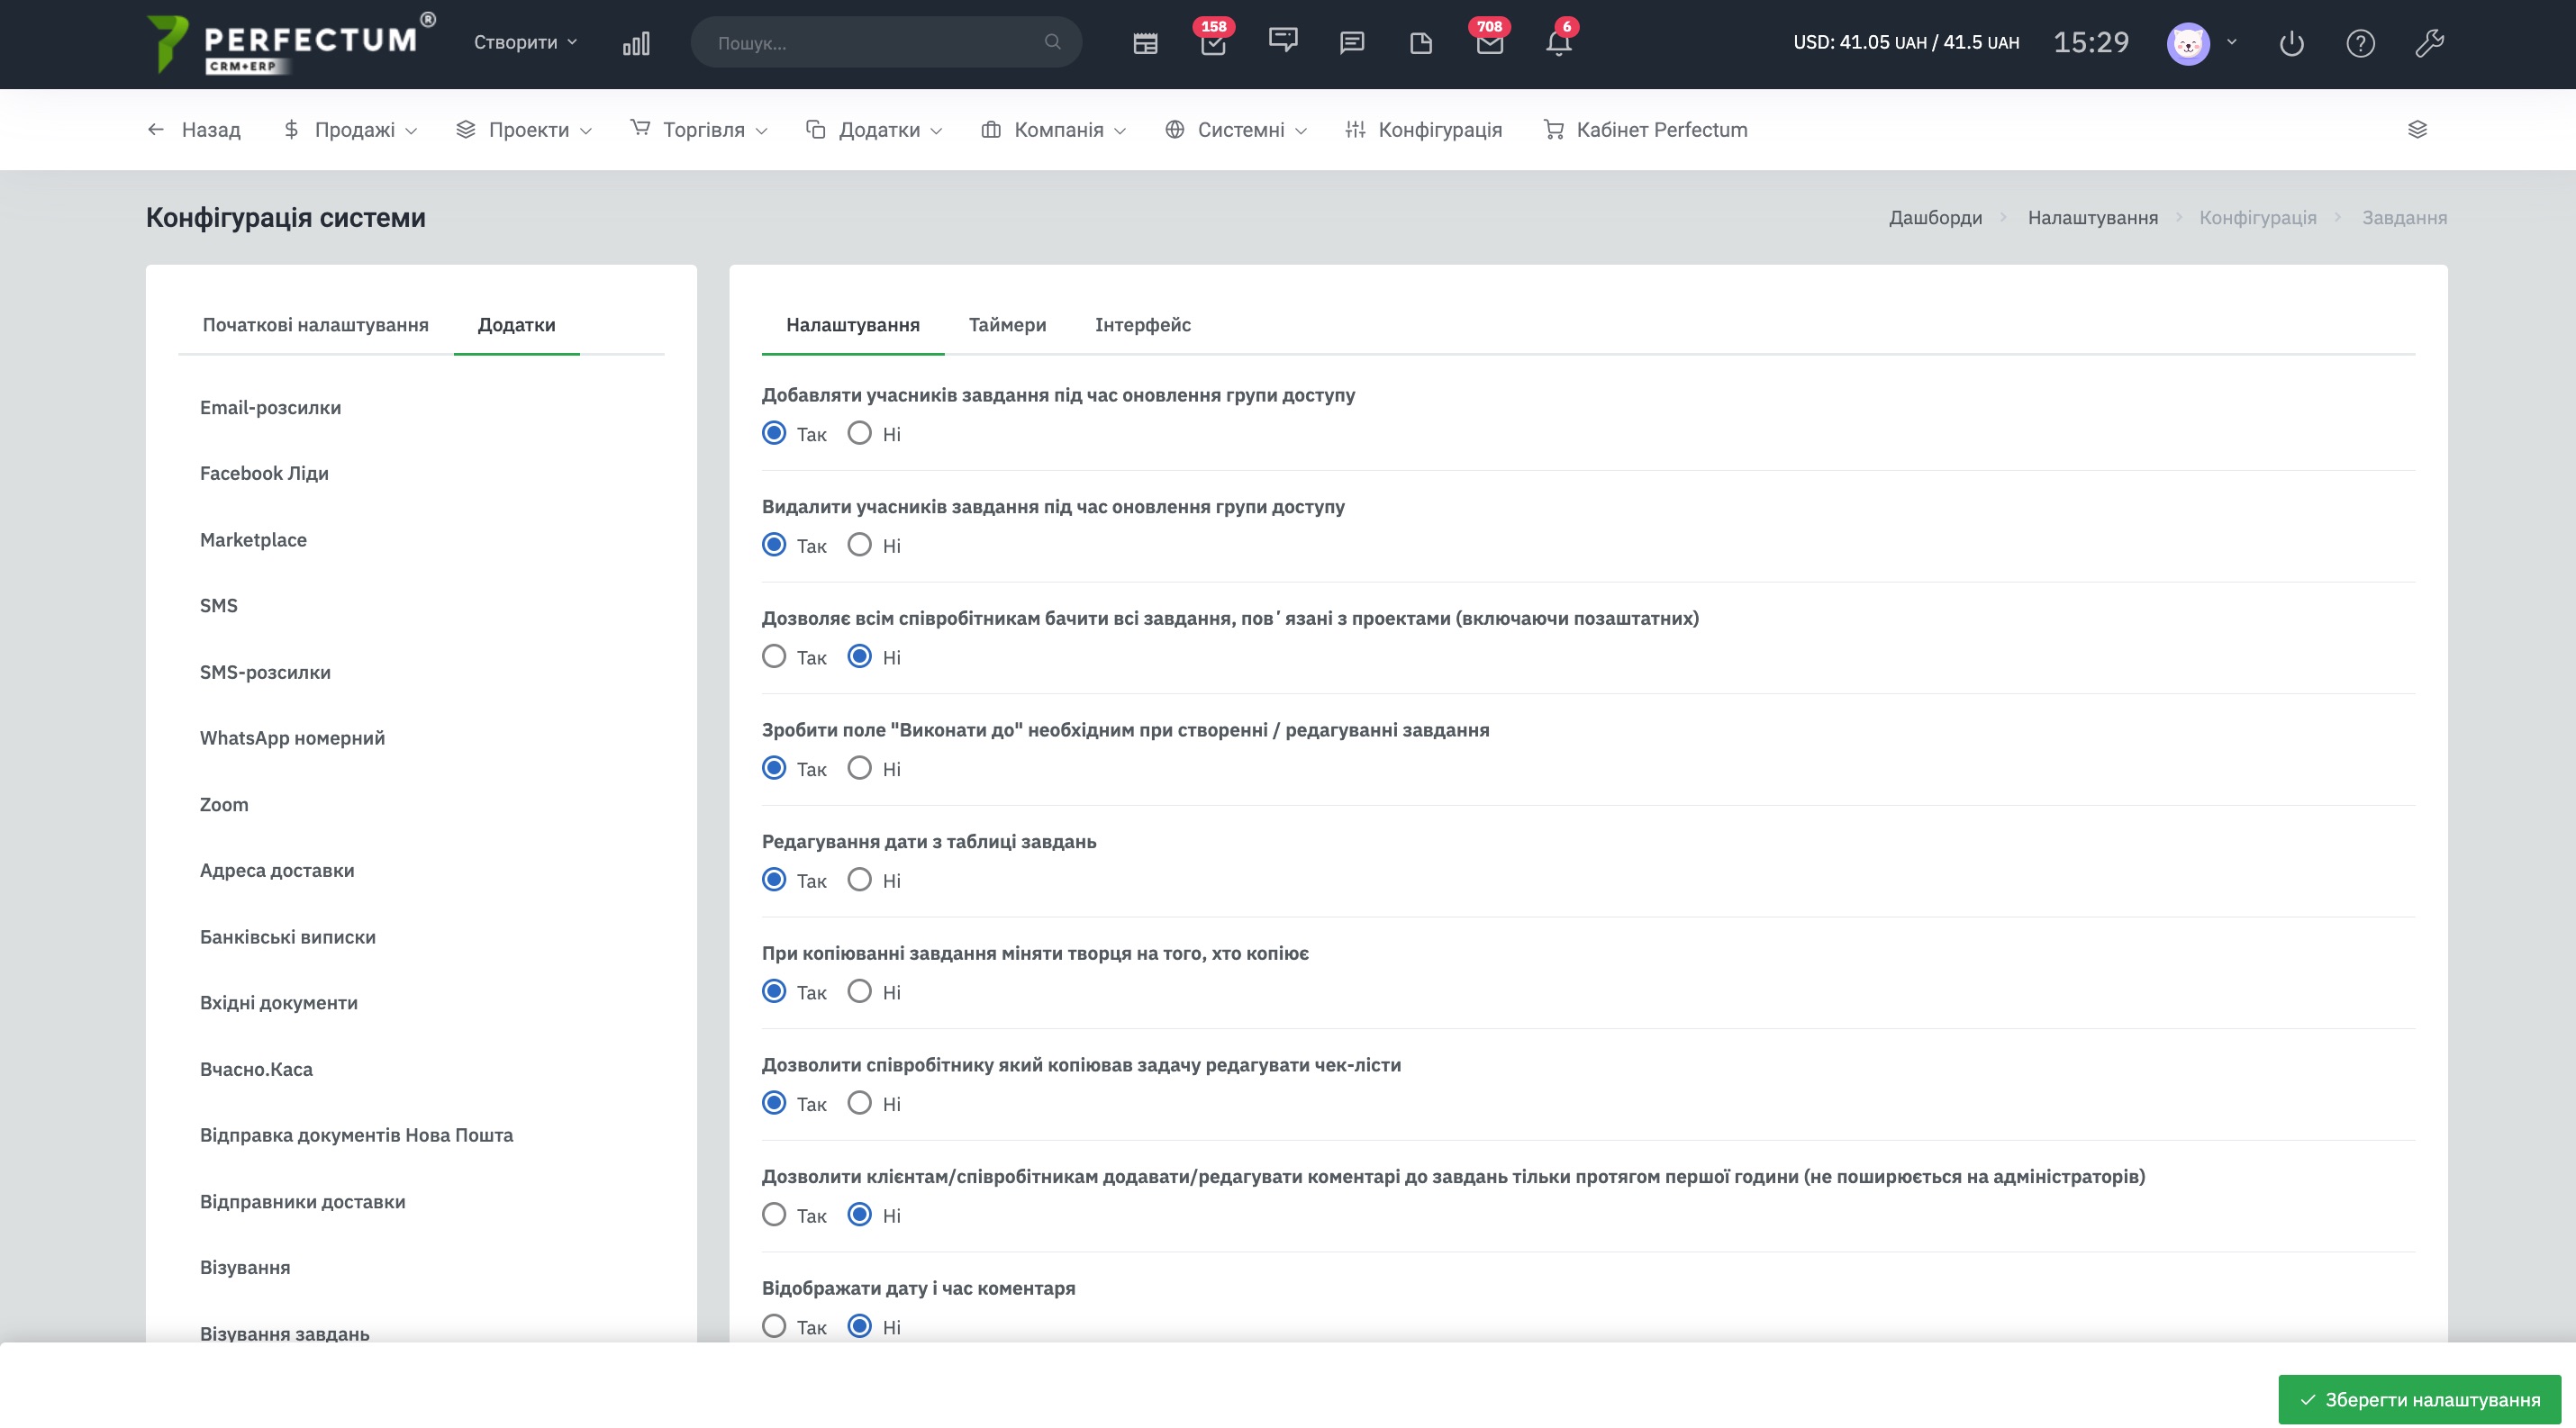
Task: Open the notes document icon
Action: click(x=1421, y=43)
